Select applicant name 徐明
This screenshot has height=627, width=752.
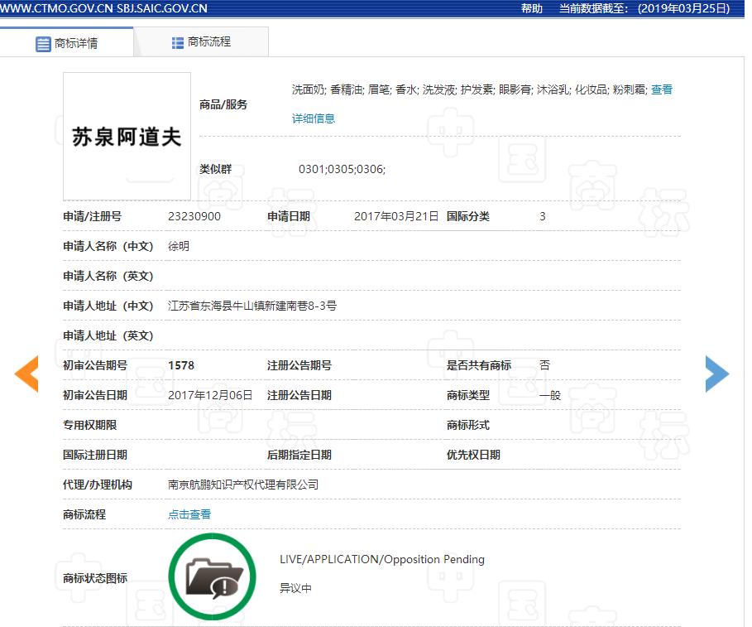[179, 246]
